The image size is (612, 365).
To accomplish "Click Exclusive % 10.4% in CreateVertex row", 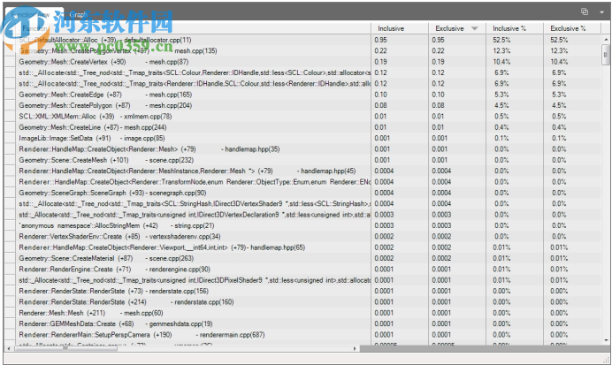I will point(572,62).
